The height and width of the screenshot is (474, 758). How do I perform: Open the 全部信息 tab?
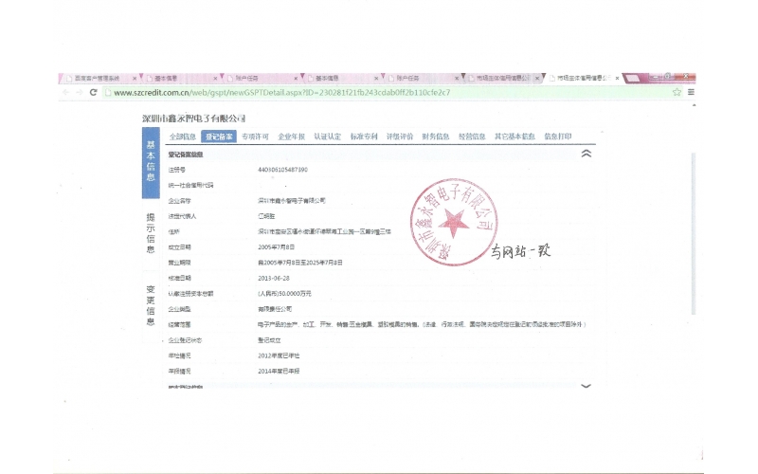pyautogui.click(x=183, y=137)
